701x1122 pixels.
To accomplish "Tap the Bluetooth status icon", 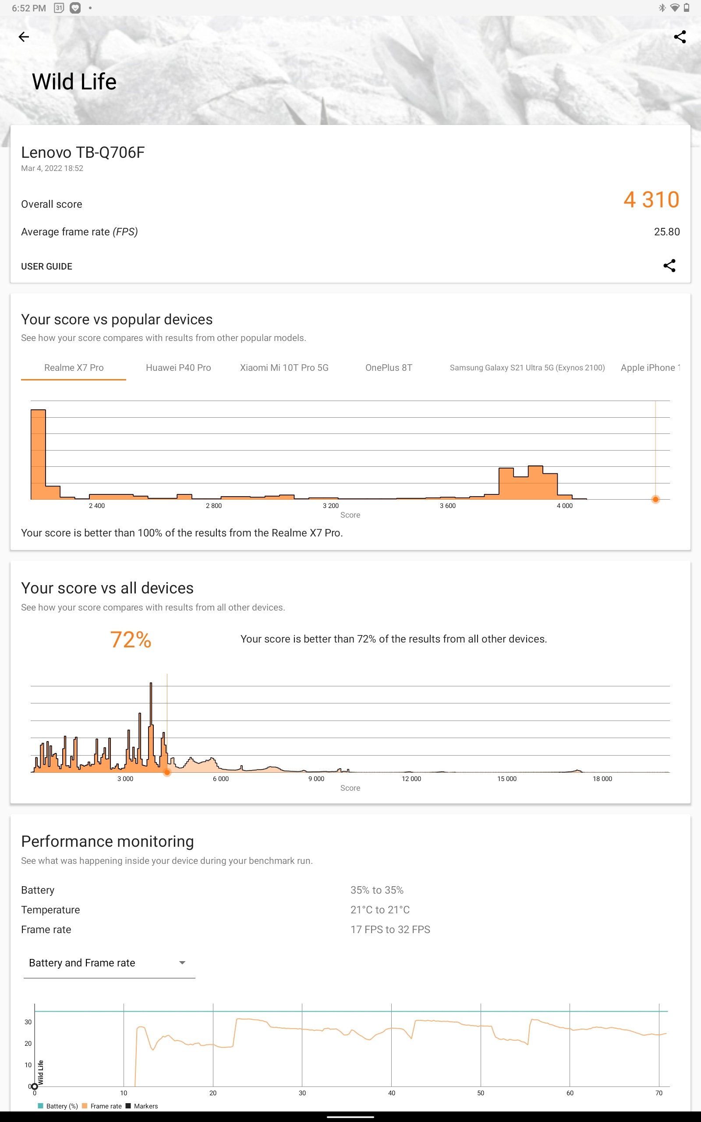I will click(x=662, y=8).
